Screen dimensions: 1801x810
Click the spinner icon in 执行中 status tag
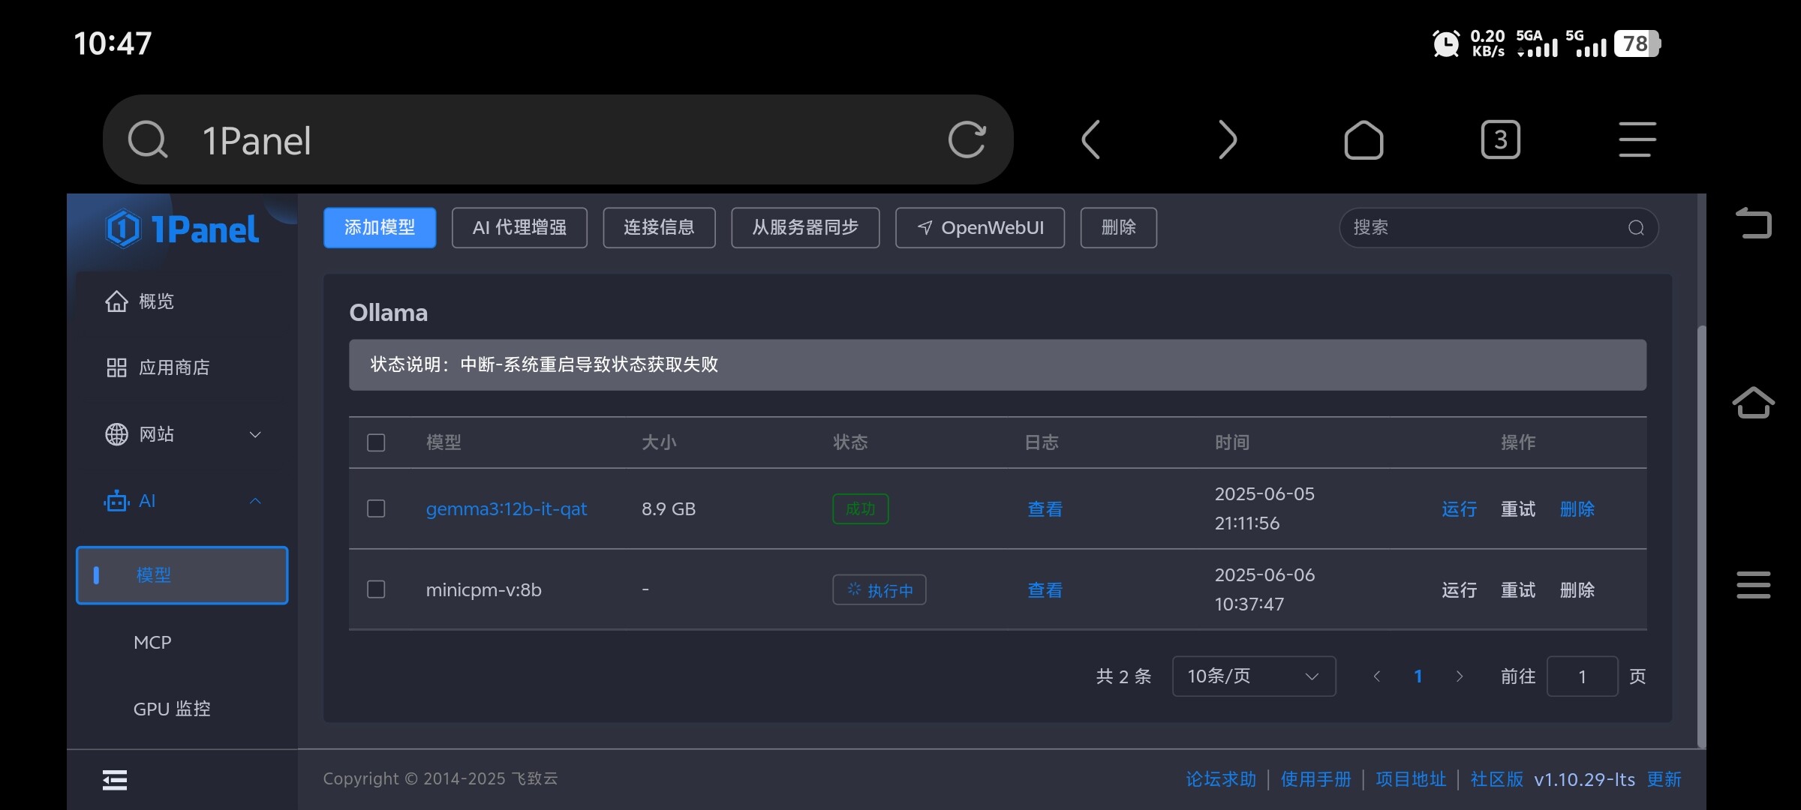854,589
